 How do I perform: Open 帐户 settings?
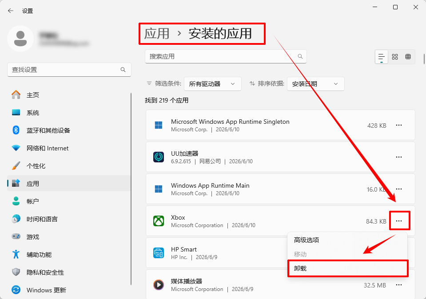(x=69, y=201)
